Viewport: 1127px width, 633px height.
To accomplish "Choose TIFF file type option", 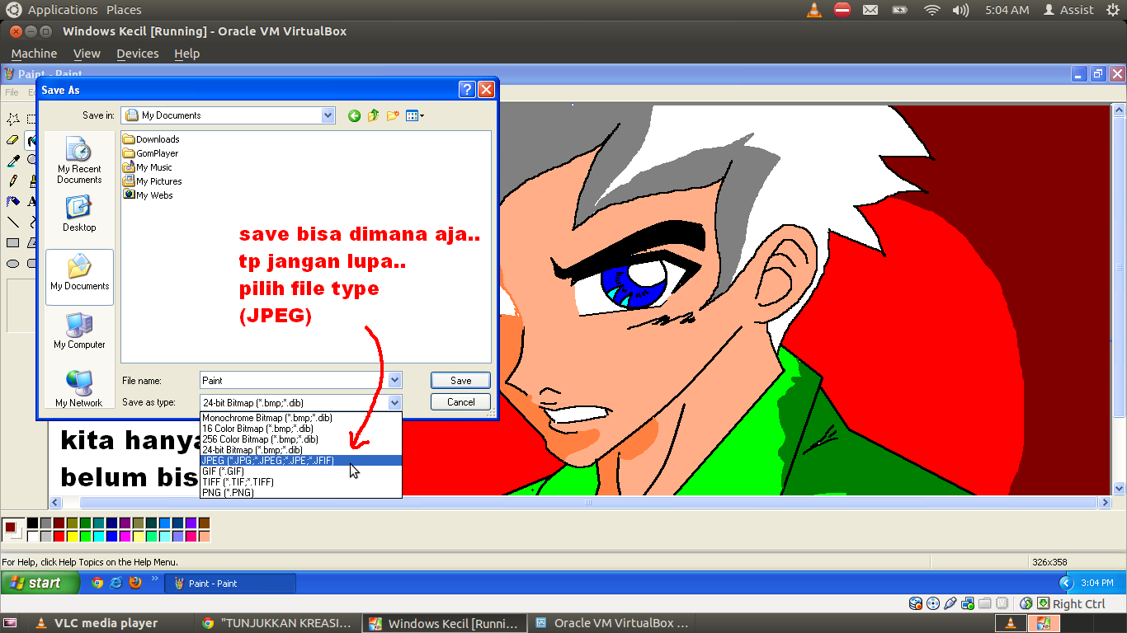I will click(x=301, y=482).
